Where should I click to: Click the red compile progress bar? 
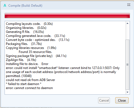(67, 16)
